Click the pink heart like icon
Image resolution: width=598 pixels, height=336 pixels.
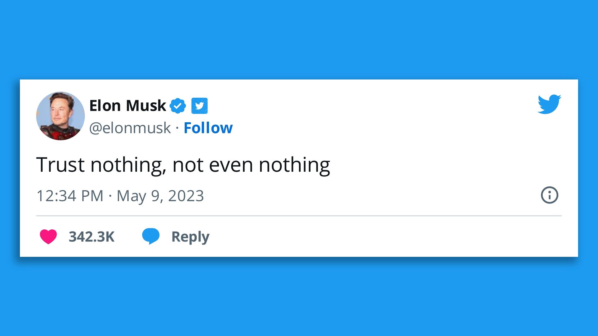[48, 236]
